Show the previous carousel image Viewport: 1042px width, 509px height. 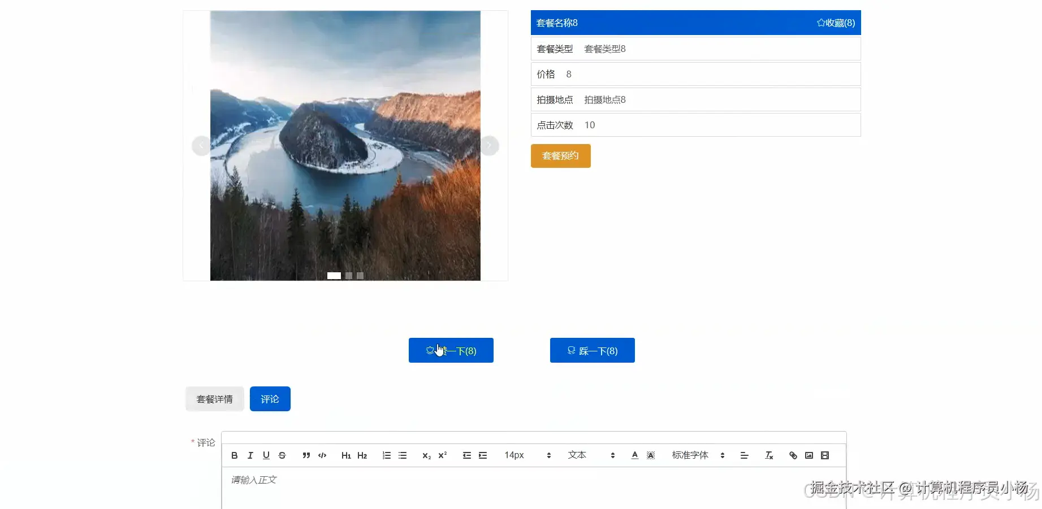pyautogui.click(x=201, y=146)
